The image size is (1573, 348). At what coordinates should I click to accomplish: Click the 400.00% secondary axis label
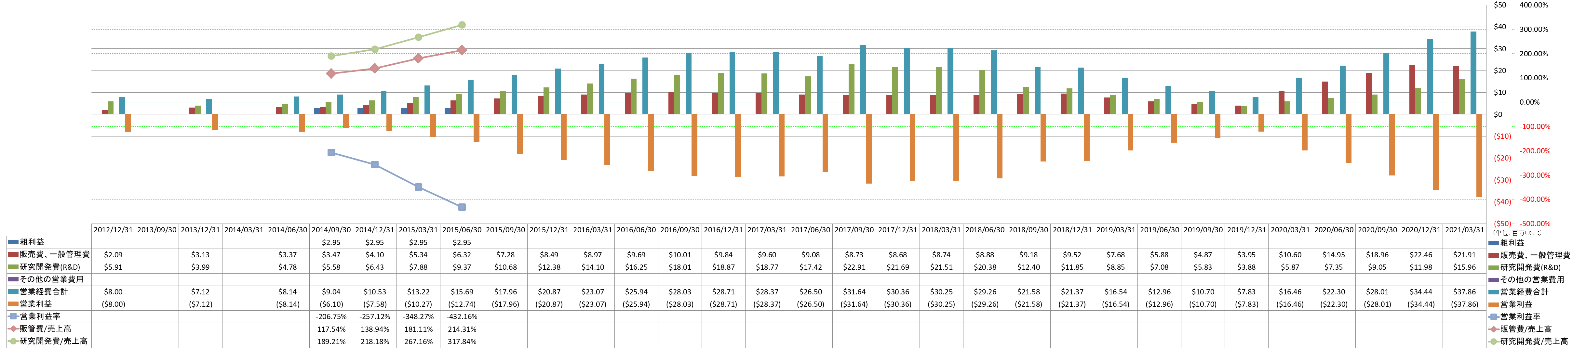tap(1533, 5)
